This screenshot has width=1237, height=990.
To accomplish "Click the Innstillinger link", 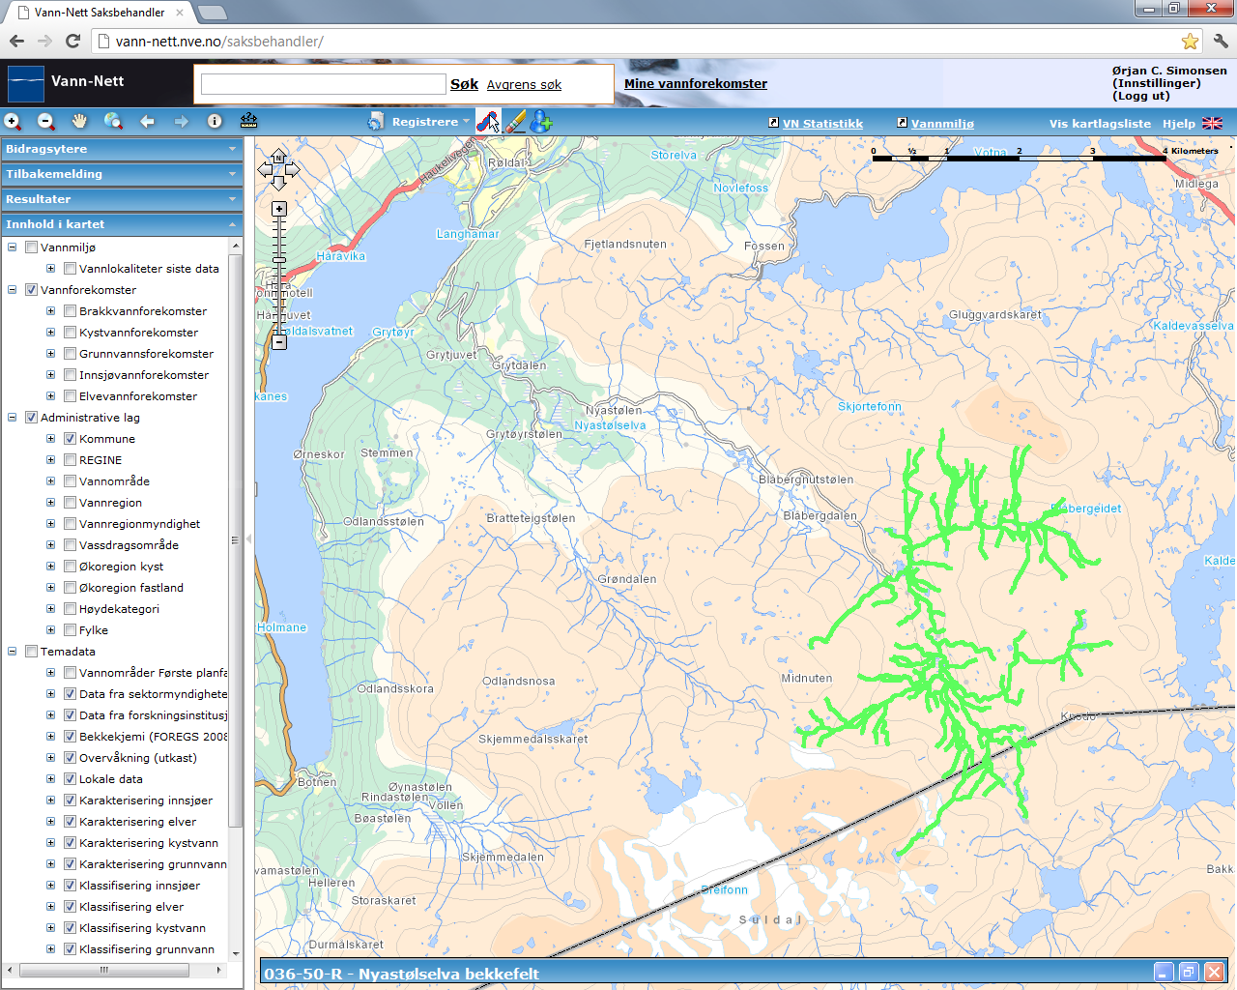I will [1157, 83].
